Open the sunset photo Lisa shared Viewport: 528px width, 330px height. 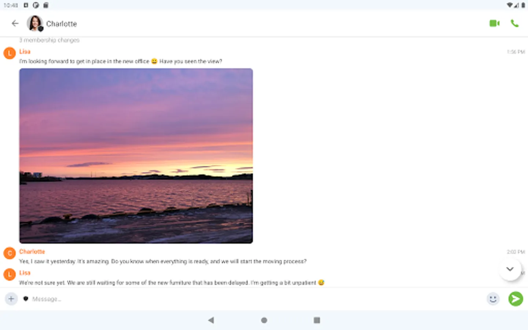136,156
